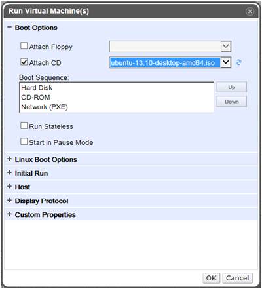Click the plus icon beside Display Protocol
The image size is (262, 289).
tap(9, 201)
